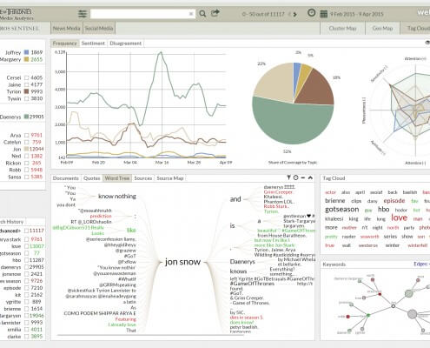Click the yellow Margaery color swatch

click(x=27, y=59)
